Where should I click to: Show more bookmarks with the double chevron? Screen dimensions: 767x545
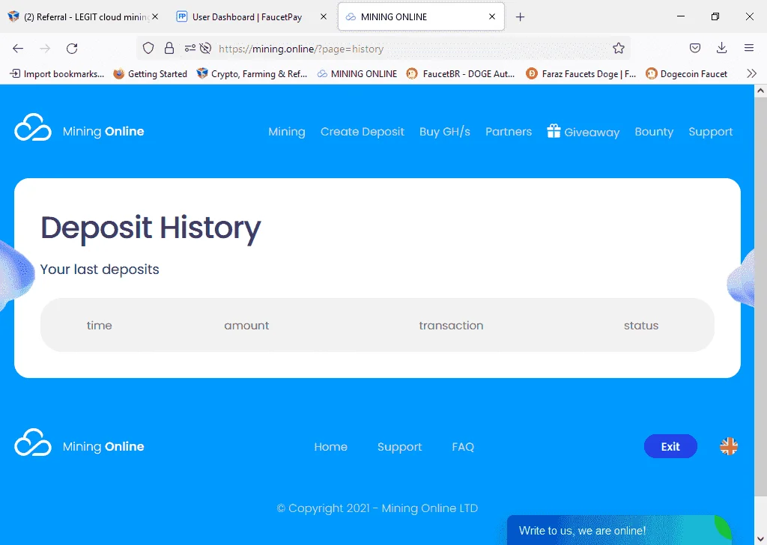(x=752, y=74)
